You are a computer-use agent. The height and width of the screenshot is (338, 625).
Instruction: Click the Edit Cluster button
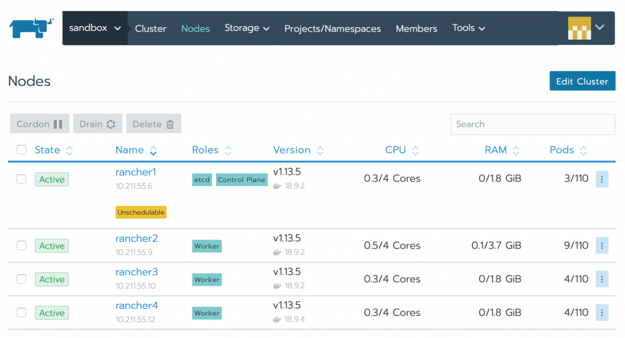click(x=582, y=81)
